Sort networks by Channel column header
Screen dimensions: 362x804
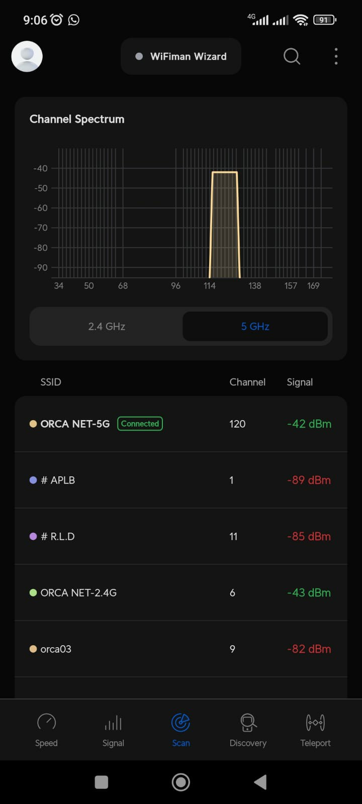click(247, 382)
